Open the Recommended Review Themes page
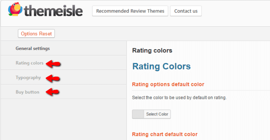Image resolution: width=270 pixels, height=140 pixels. click(x=130, y=11)
